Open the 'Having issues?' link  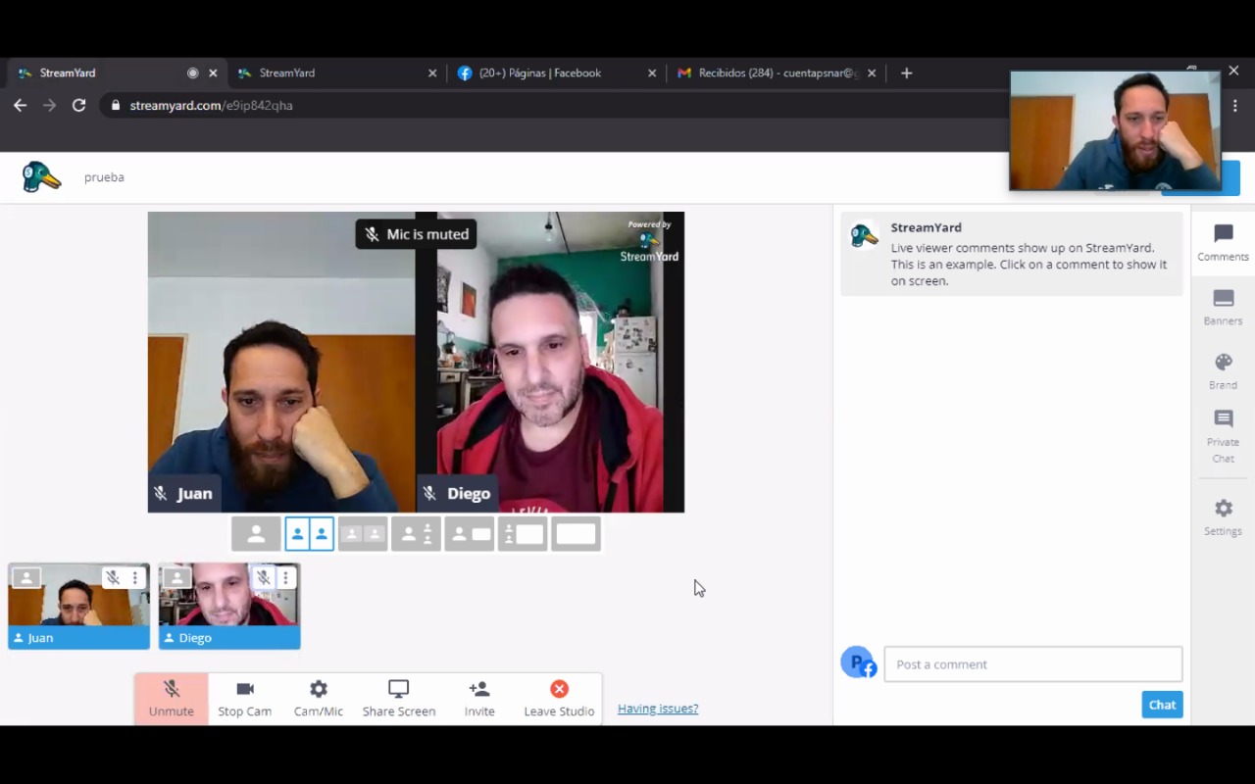click(x=658, y=709)
